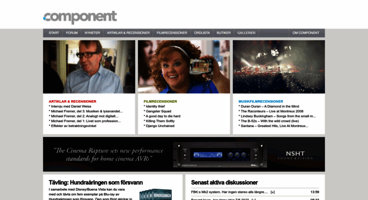Open Duran Duran – A Diamond in the Mind
Image resolution: width=368 pixels, height=200 pixels.
click(270, 106)
